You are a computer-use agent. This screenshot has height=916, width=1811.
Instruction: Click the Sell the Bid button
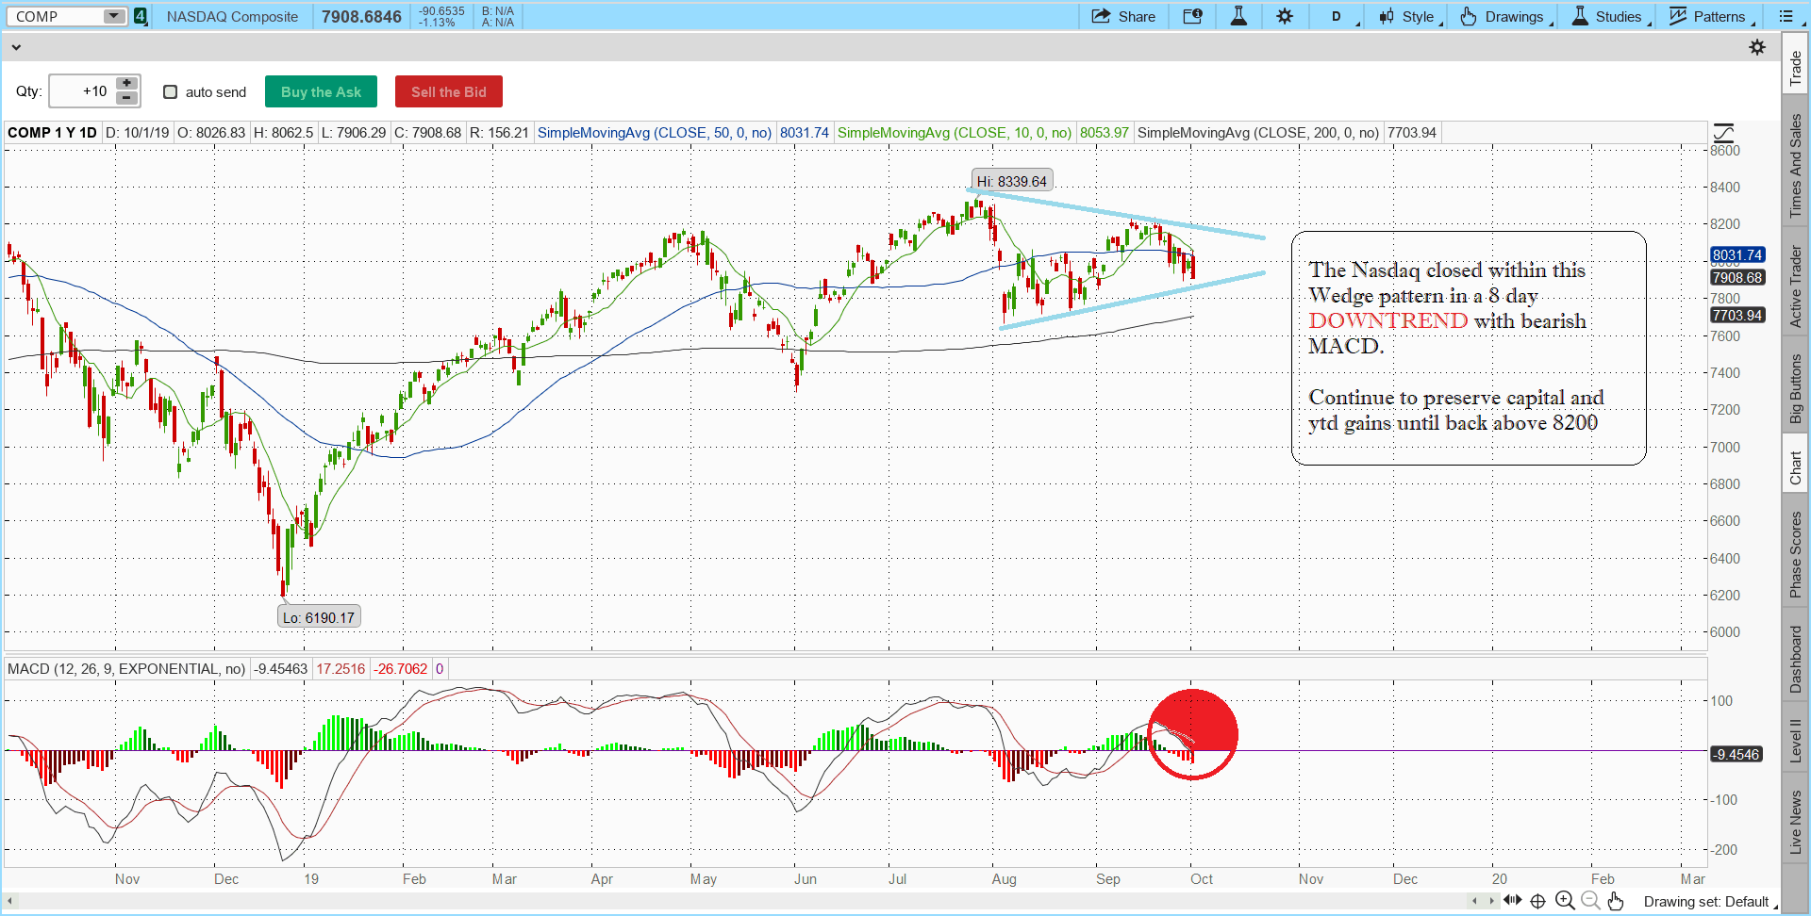pos(448,91)
